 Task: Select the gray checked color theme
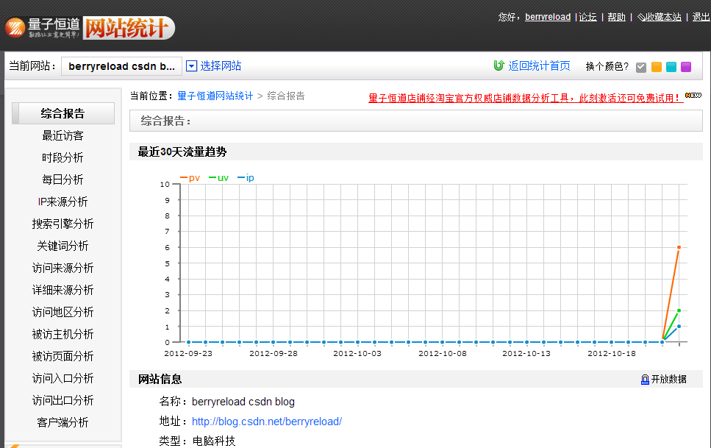tap(640, 67)
